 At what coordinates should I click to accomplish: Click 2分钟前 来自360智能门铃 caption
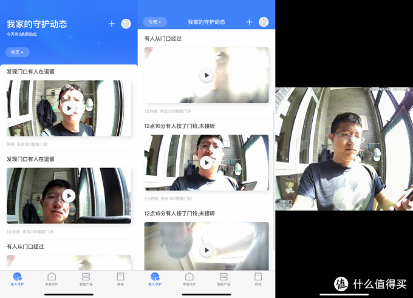point(168,198)
